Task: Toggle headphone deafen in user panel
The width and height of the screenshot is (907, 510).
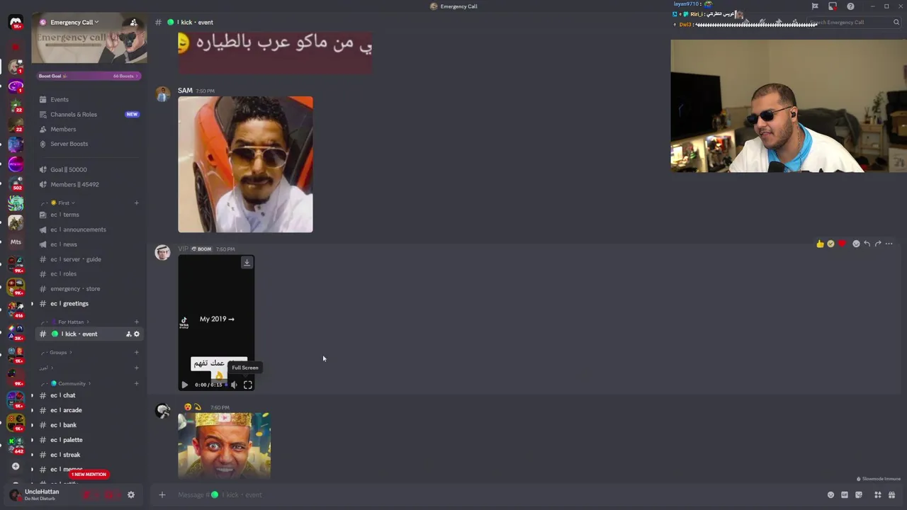Action: (x=110, y=494)
